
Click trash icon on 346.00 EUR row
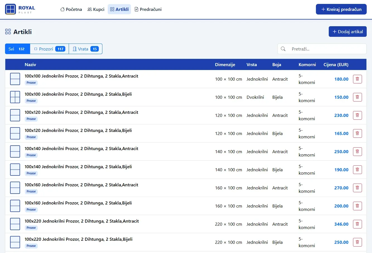[357, 224]
